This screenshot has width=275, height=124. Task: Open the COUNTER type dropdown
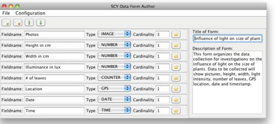(114, 78)
